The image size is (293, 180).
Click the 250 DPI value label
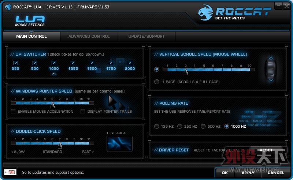[x=15, y=68]
